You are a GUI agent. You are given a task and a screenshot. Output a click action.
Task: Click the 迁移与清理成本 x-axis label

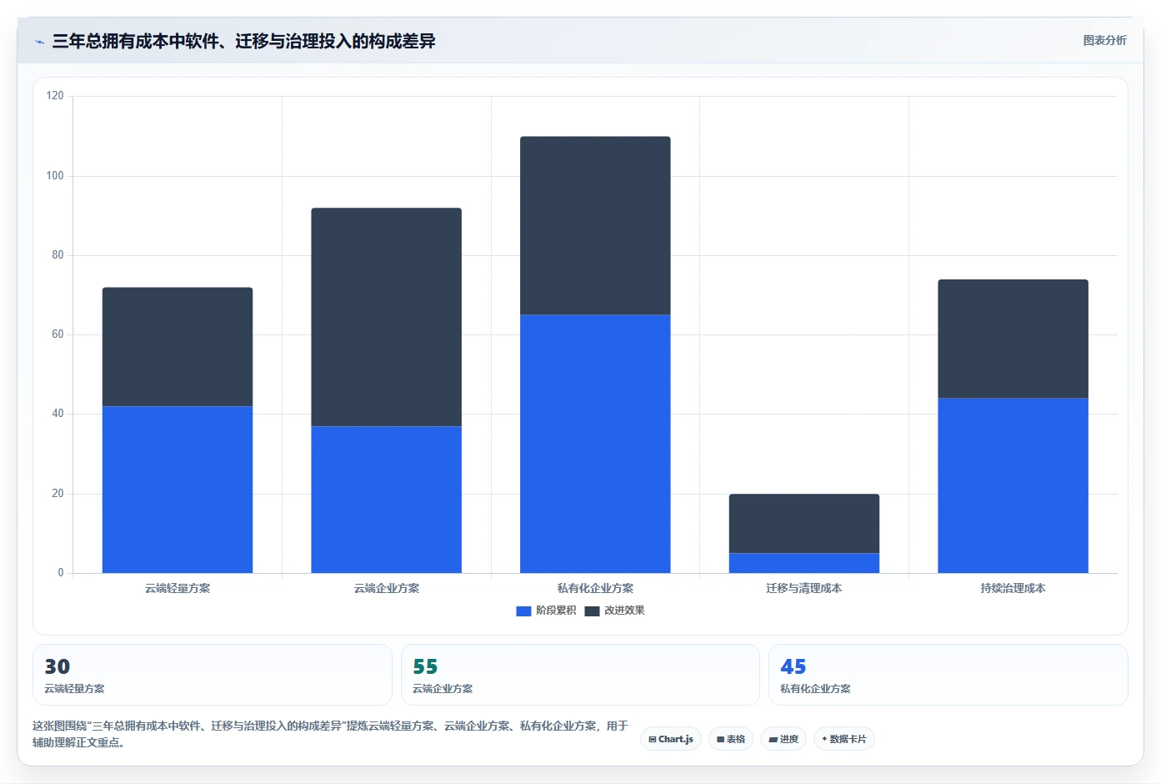pos(804,588)
